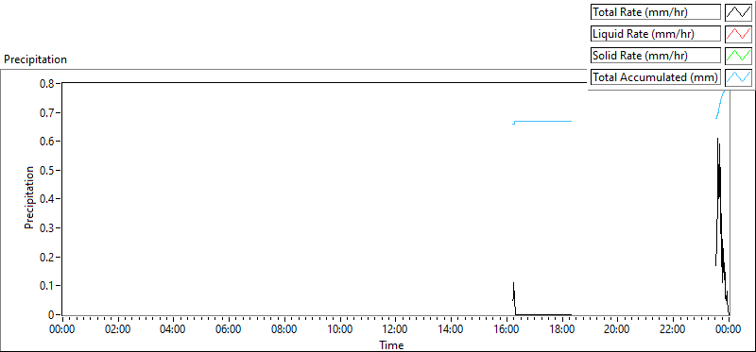Click the 12:00 time axis marker

tap(395, 330)
